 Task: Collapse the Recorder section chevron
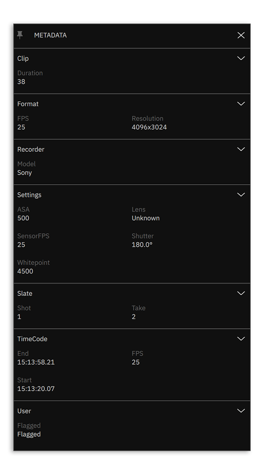pyautogui.click(x=241, y=149)
